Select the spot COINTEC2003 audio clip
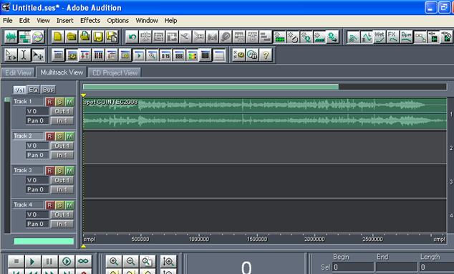This screenshot has width=454, height=274. [x=265, y=113]
